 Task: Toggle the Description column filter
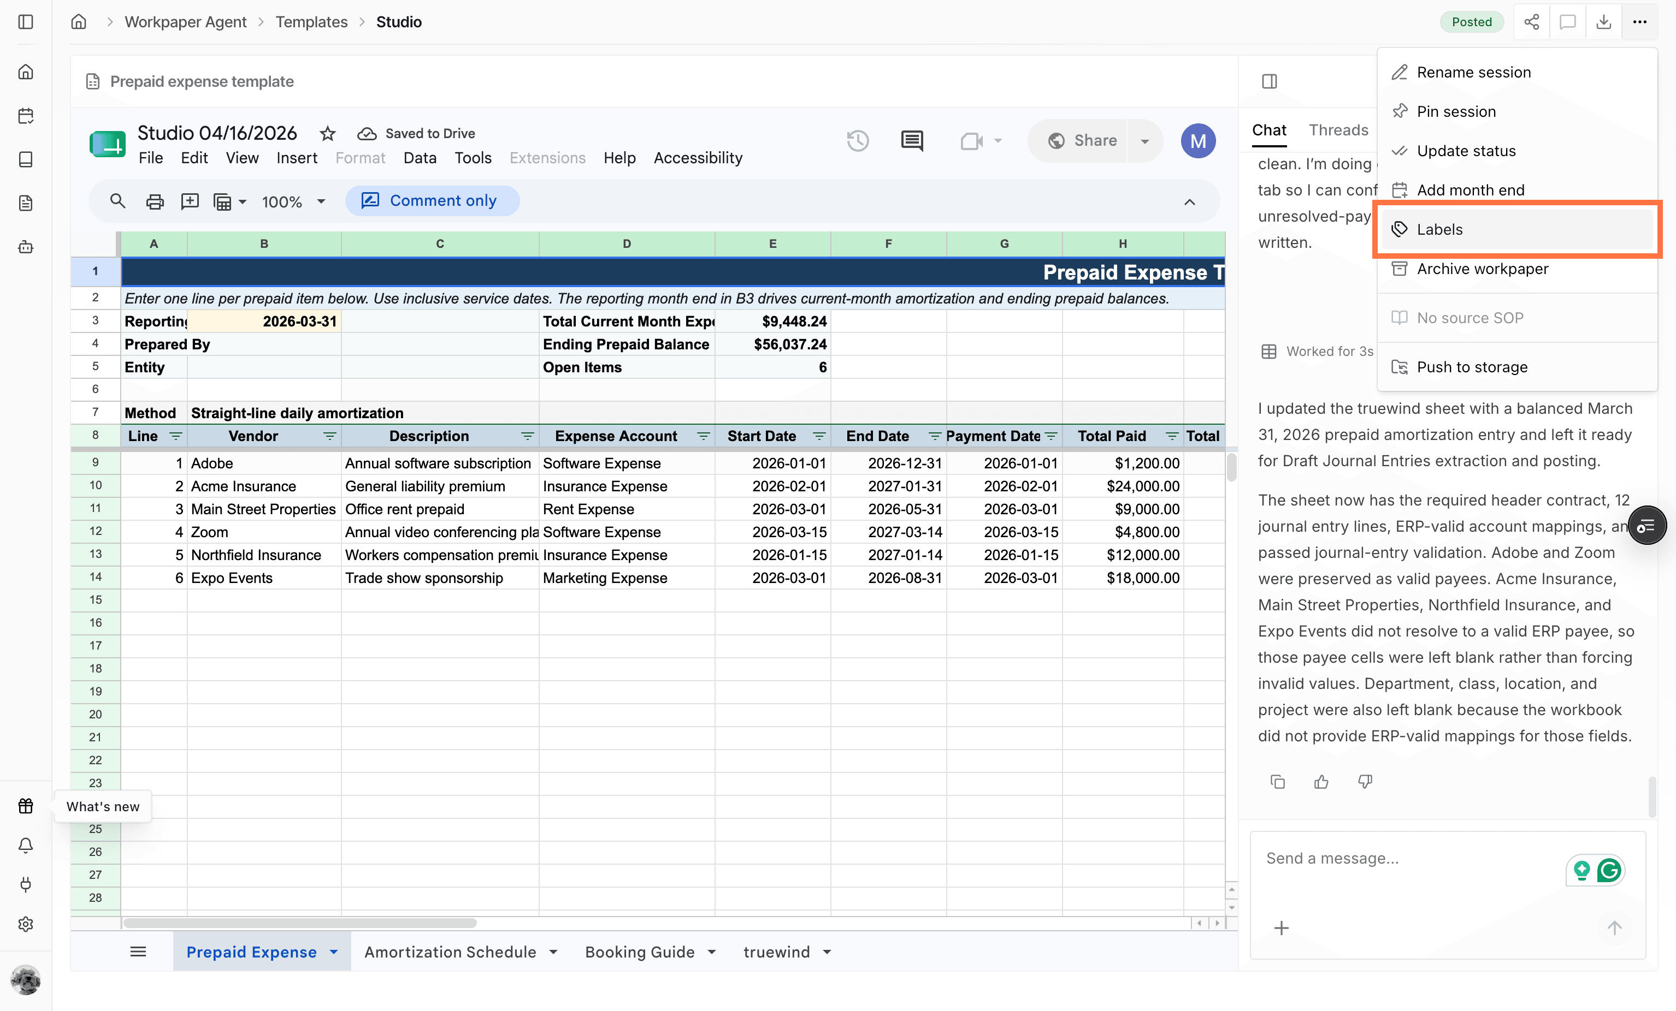pos(527,436)
